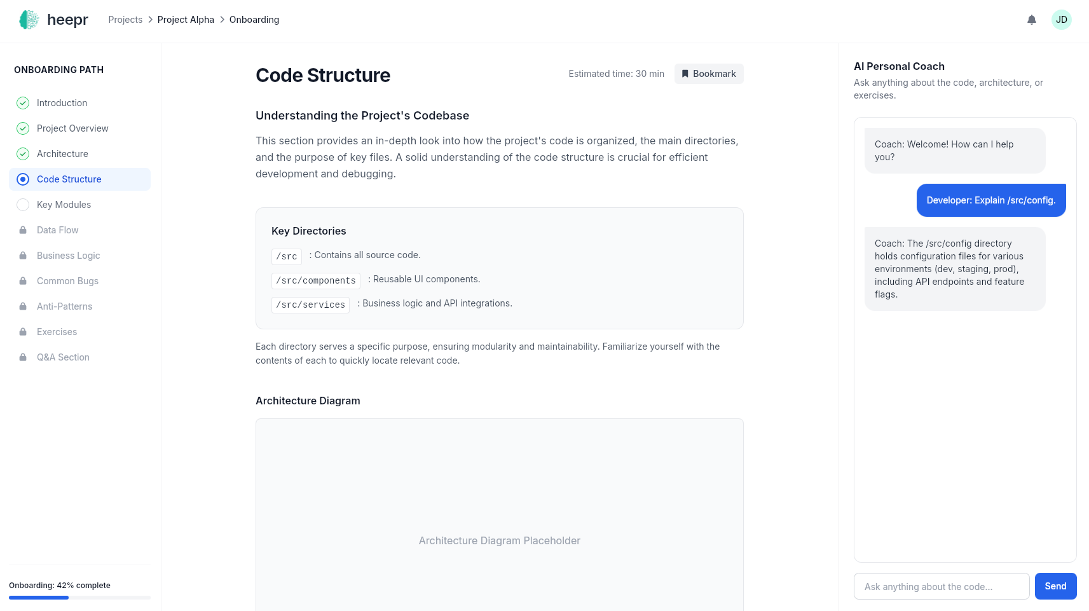
Task: Click the Bookmark button
Action: 708,74
